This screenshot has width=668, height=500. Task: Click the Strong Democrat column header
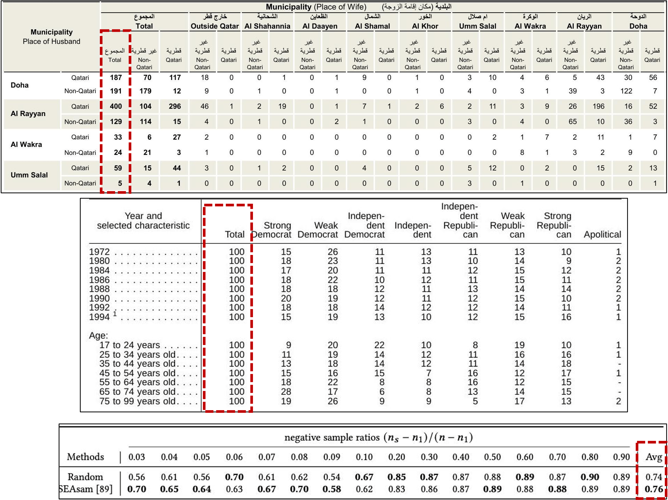[x=272, y=230]
